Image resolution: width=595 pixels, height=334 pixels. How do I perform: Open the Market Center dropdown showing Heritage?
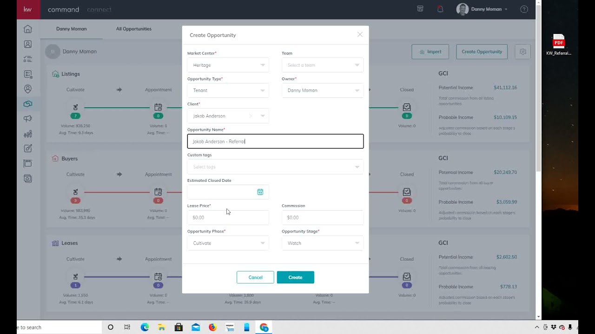228,65
